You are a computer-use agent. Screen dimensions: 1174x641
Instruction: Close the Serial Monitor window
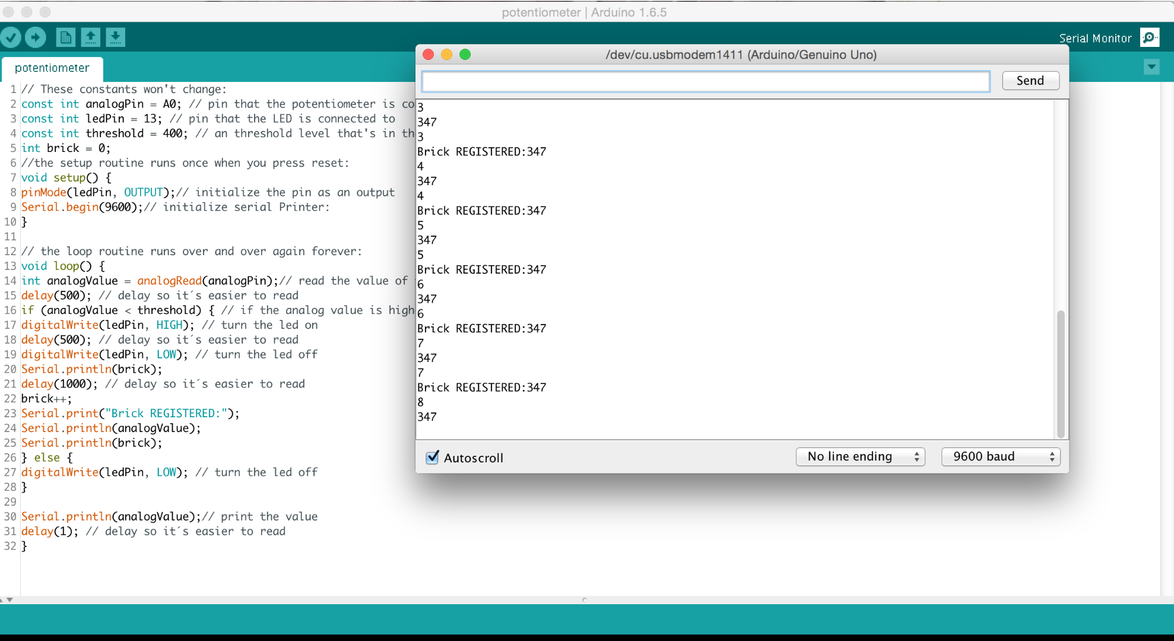pos(428,55)
